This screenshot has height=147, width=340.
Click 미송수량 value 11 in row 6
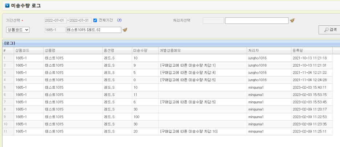pyautogui.click(x=135, y=95)
